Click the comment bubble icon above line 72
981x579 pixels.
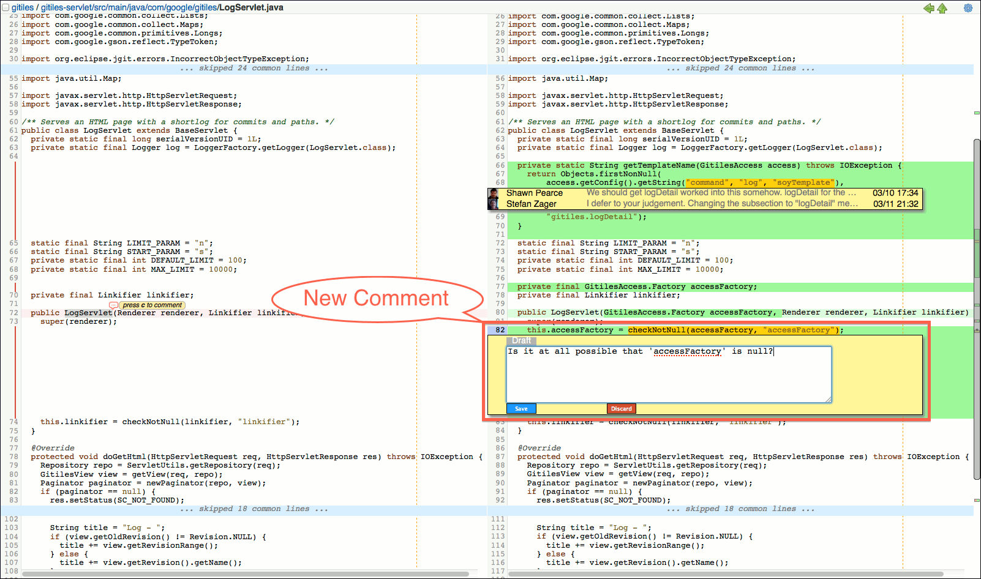pos(113,305)
